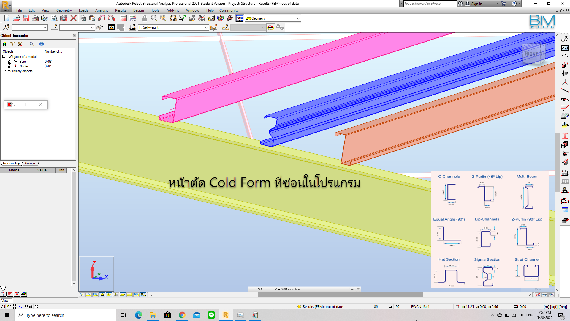The image size is (570, 321).
Task: Click the Print icon in toolbar
Action: click(x=35, y=18)
